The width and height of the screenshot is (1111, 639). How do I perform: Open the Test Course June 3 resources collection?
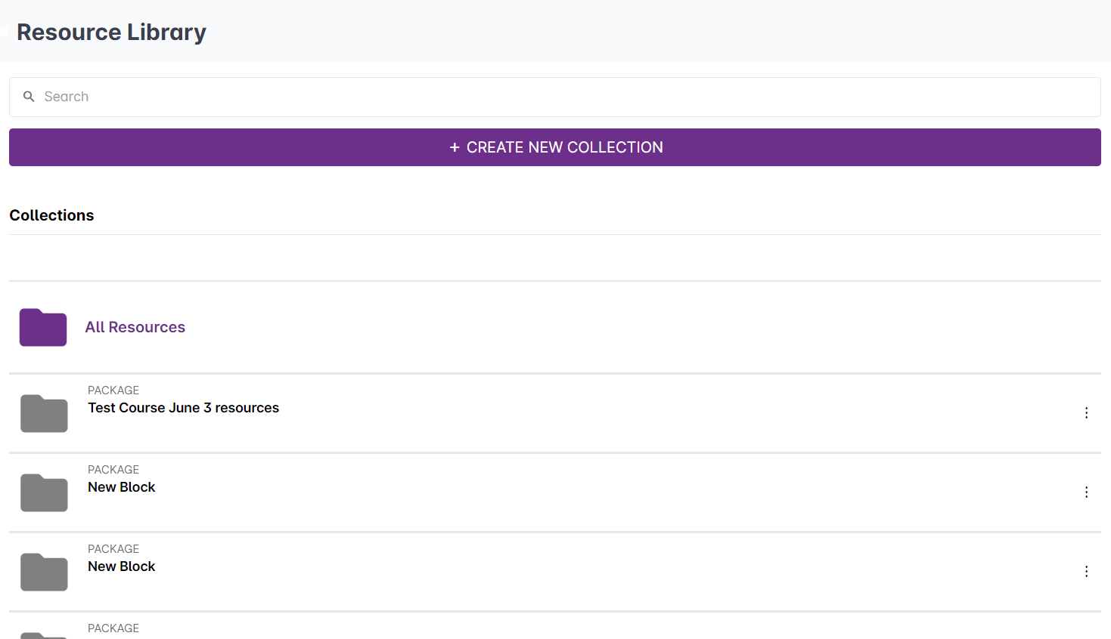[x=183, y=408]
